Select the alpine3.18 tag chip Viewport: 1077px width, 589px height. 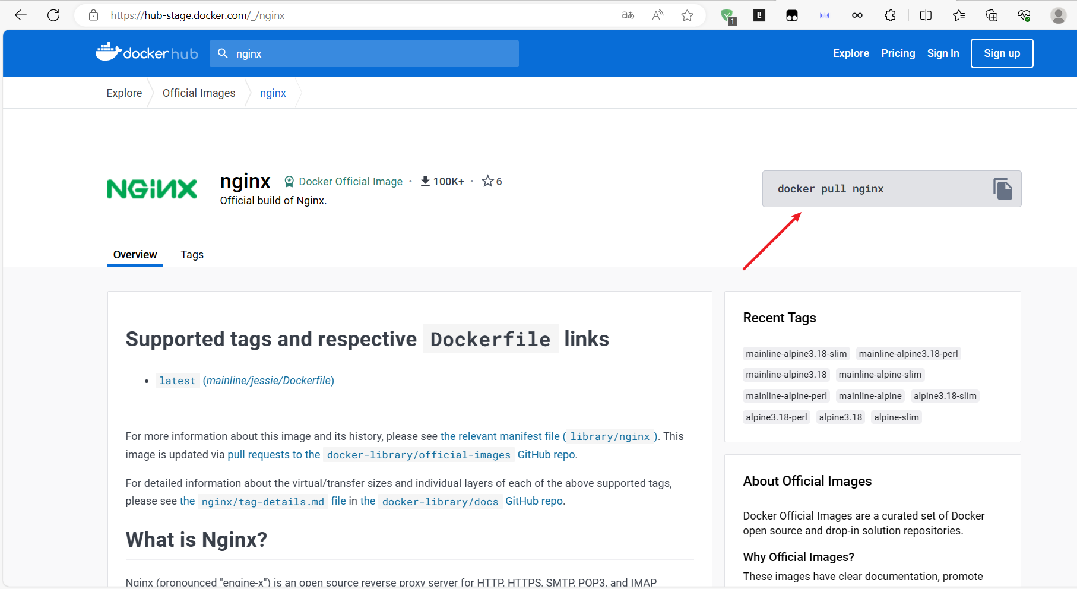coord(840,417)
